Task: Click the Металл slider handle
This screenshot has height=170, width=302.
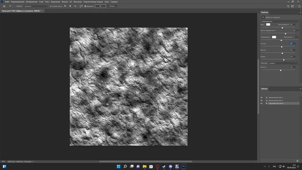Action: (282, 53)
